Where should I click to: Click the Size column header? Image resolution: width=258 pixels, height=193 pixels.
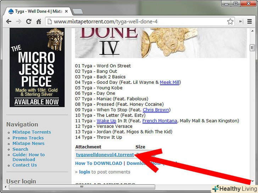pyautogui.click(x=140, y=147)
